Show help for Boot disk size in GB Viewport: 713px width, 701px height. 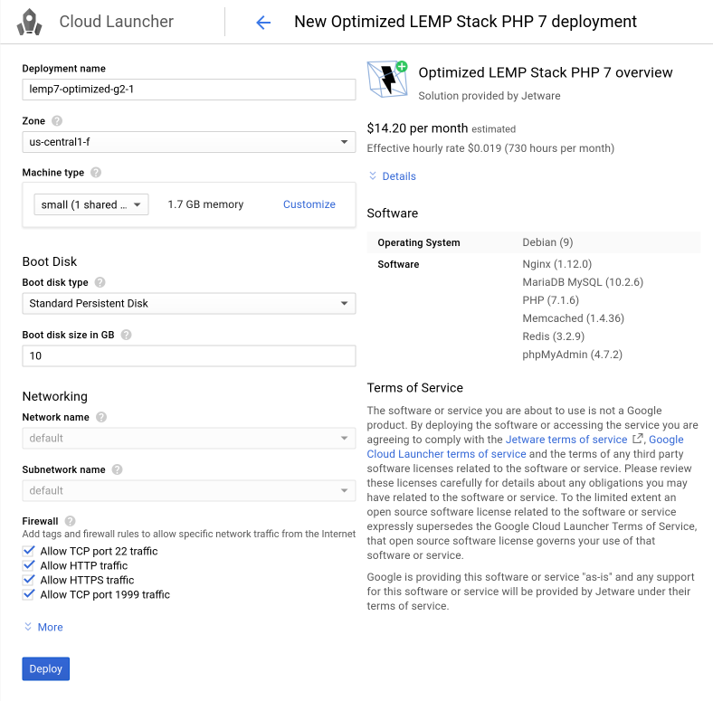126,335
